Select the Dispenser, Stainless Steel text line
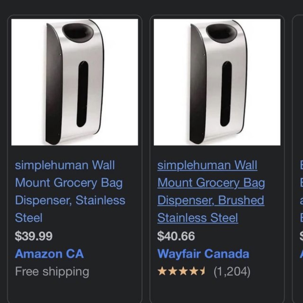303x303 pixels. [70, 200]
